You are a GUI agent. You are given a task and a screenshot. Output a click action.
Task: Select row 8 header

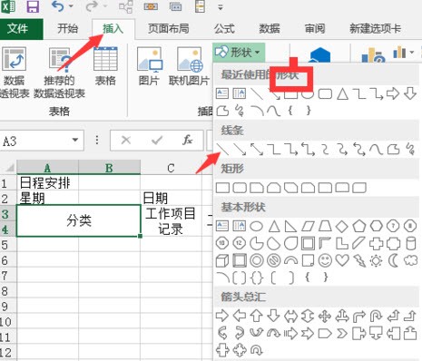pyautogui.click(x=8, y=291)
